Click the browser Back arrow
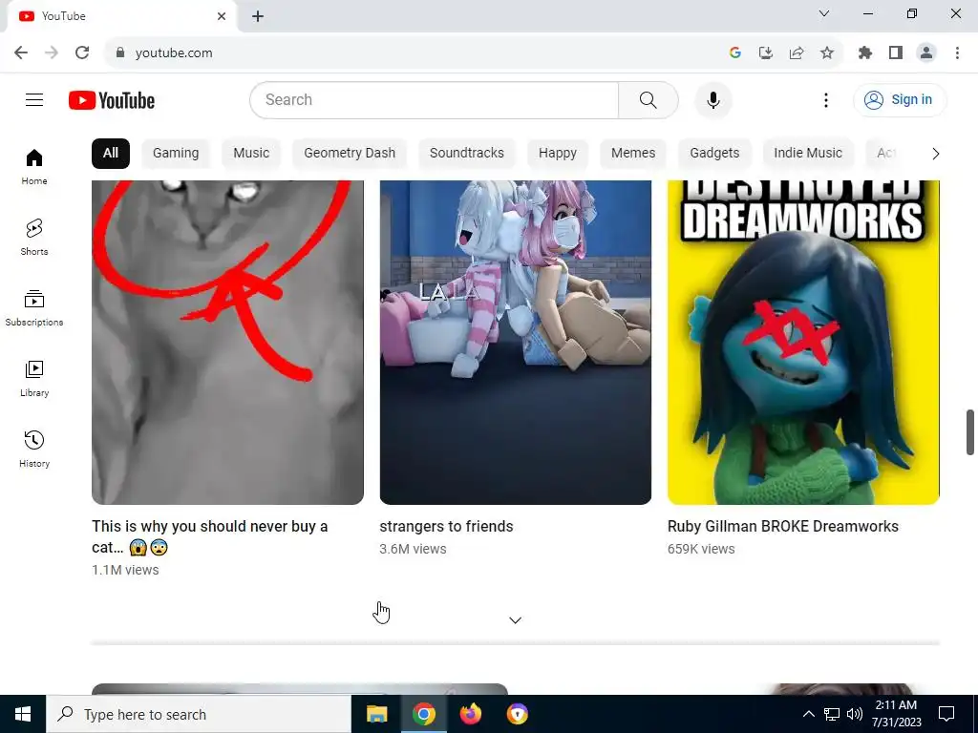The width and height of the screenshot is (978, 733). [21, 53]
